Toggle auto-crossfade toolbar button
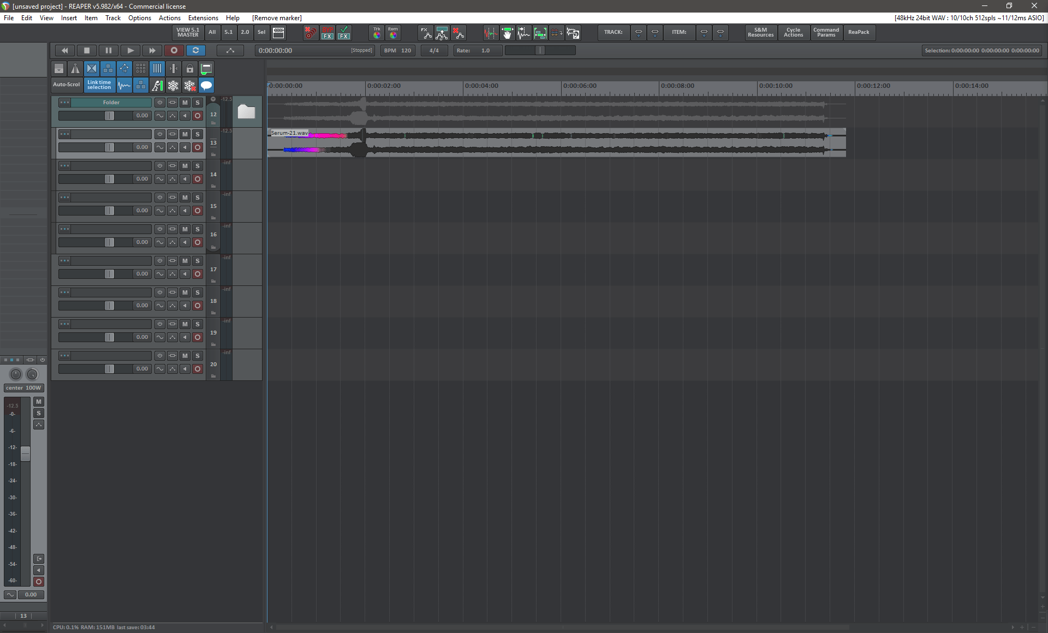Image resolution: width=1048 pixels, height=633 pixels. [x=92, y=69]
